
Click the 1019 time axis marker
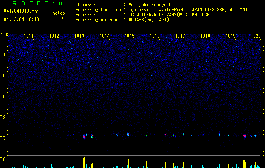pos(230,36)
